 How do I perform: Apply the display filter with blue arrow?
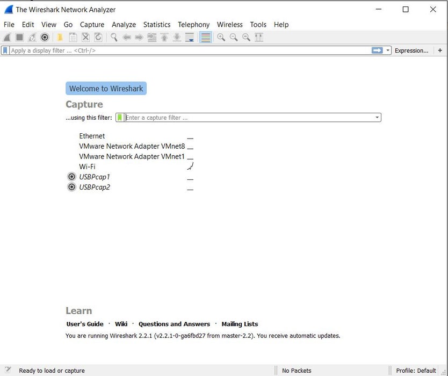point(377,50)
